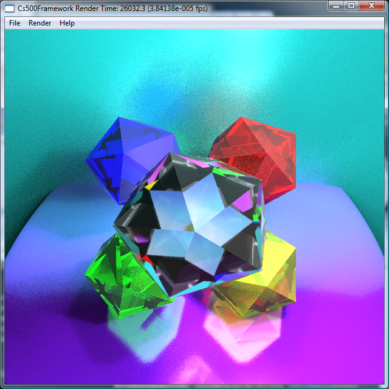Maximize the Cs500Framework window

pyautogui.click(x=351, y=5)
